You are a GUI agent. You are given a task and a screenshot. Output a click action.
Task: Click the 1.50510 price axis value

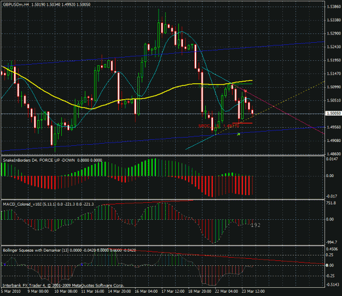334,100
